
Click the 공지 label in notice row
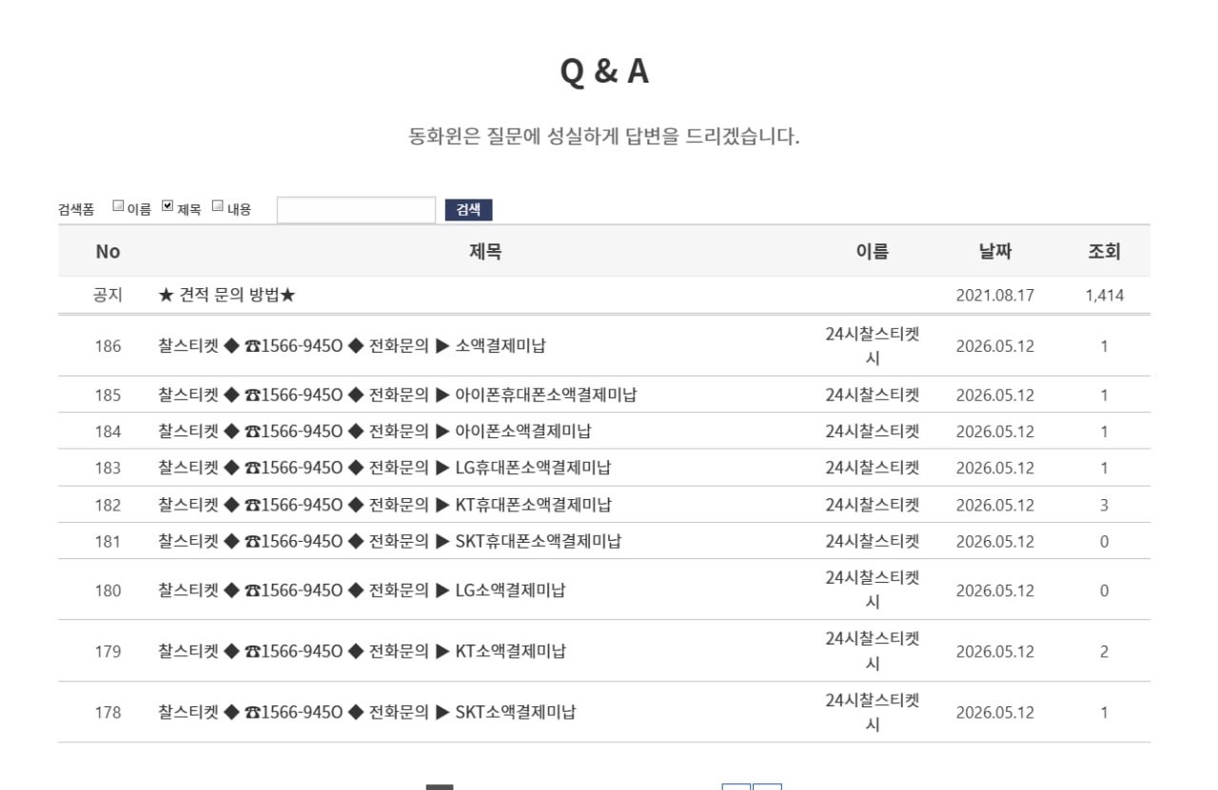click(x=108, y=296)
